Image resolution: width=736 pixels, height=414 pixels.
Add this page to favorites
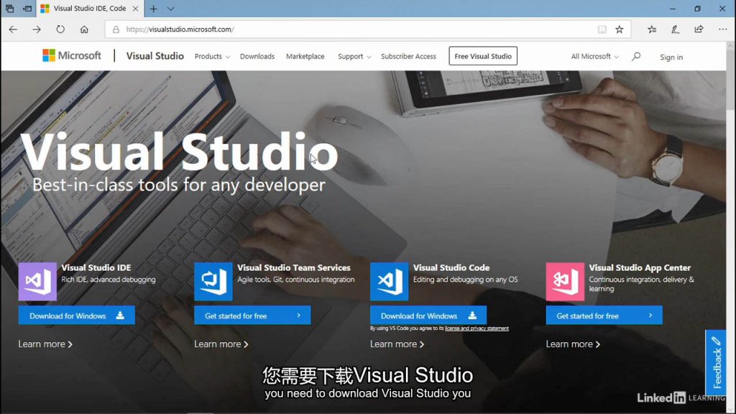pos(620,29)
